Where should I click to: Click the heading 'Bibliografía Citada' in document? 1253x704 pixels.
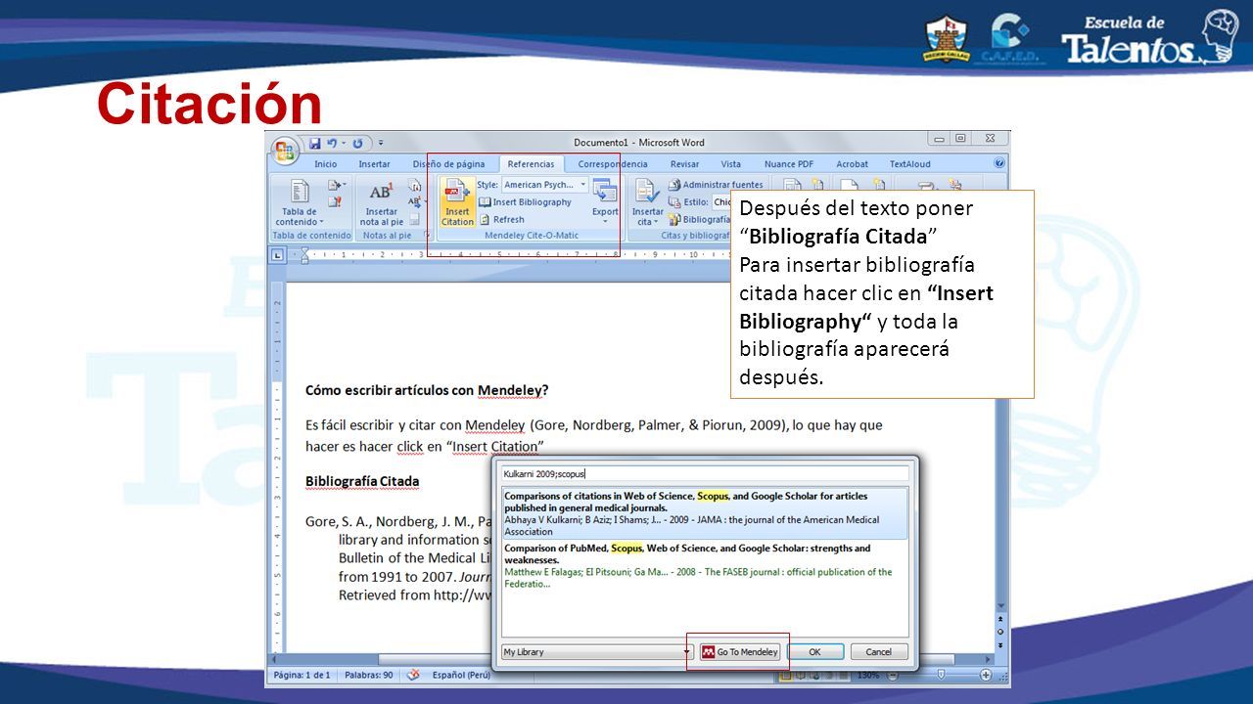point(362,481)
